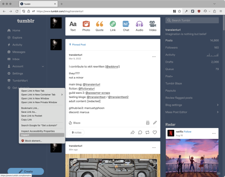The height and width of the screenshot is (177, 225).
Task: Open pinned post options menu
Action: [154, 57]
